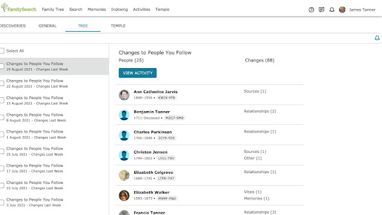Open Christen Jensen name link
Viewport: 382px width, 215px height.
(x=150, y=152)
